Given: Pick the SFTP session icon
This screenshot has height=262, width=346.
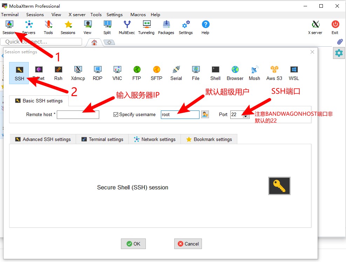Looking at the screenshot, I should (156, 73).
